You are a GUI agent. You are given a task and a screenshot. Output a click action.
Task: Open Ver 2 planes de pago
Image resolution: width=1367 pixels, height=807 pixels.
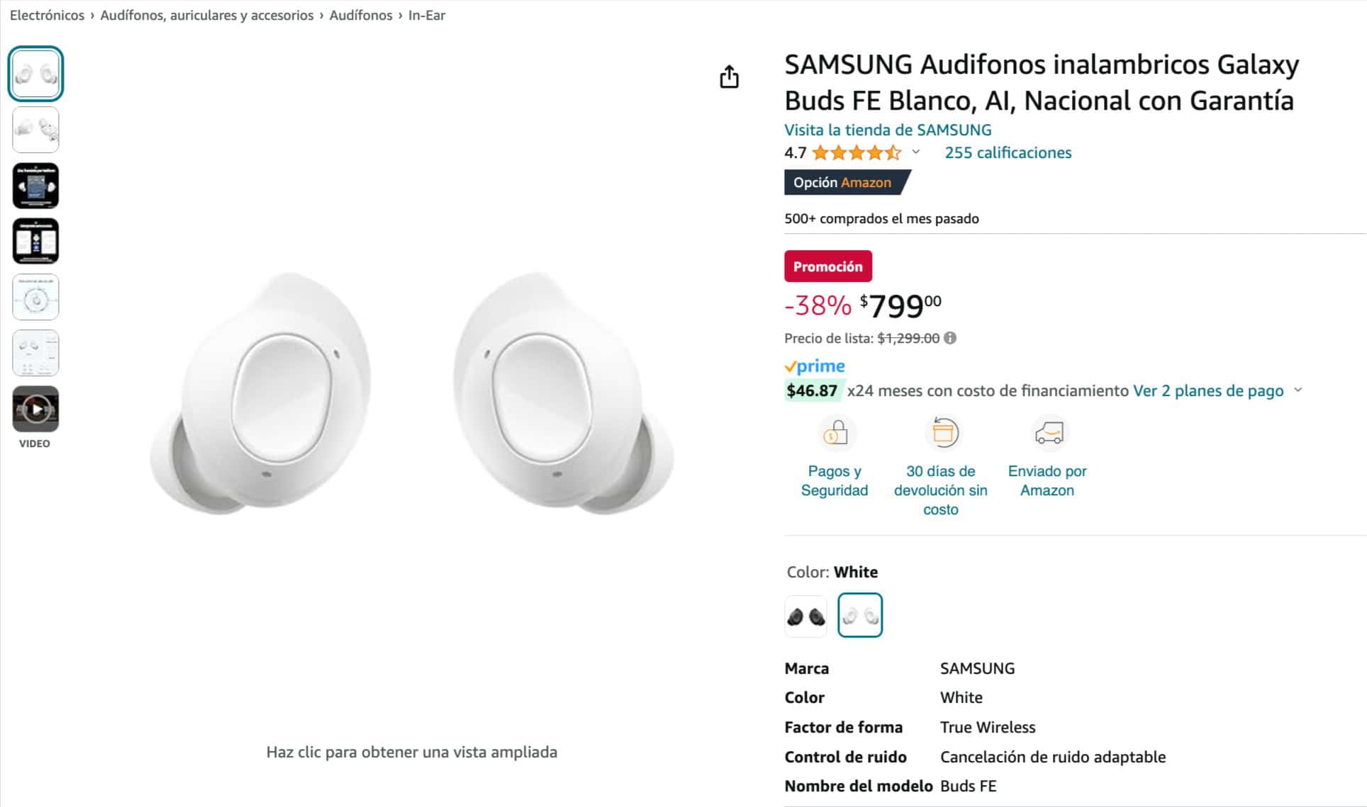tap(1208, 390)
